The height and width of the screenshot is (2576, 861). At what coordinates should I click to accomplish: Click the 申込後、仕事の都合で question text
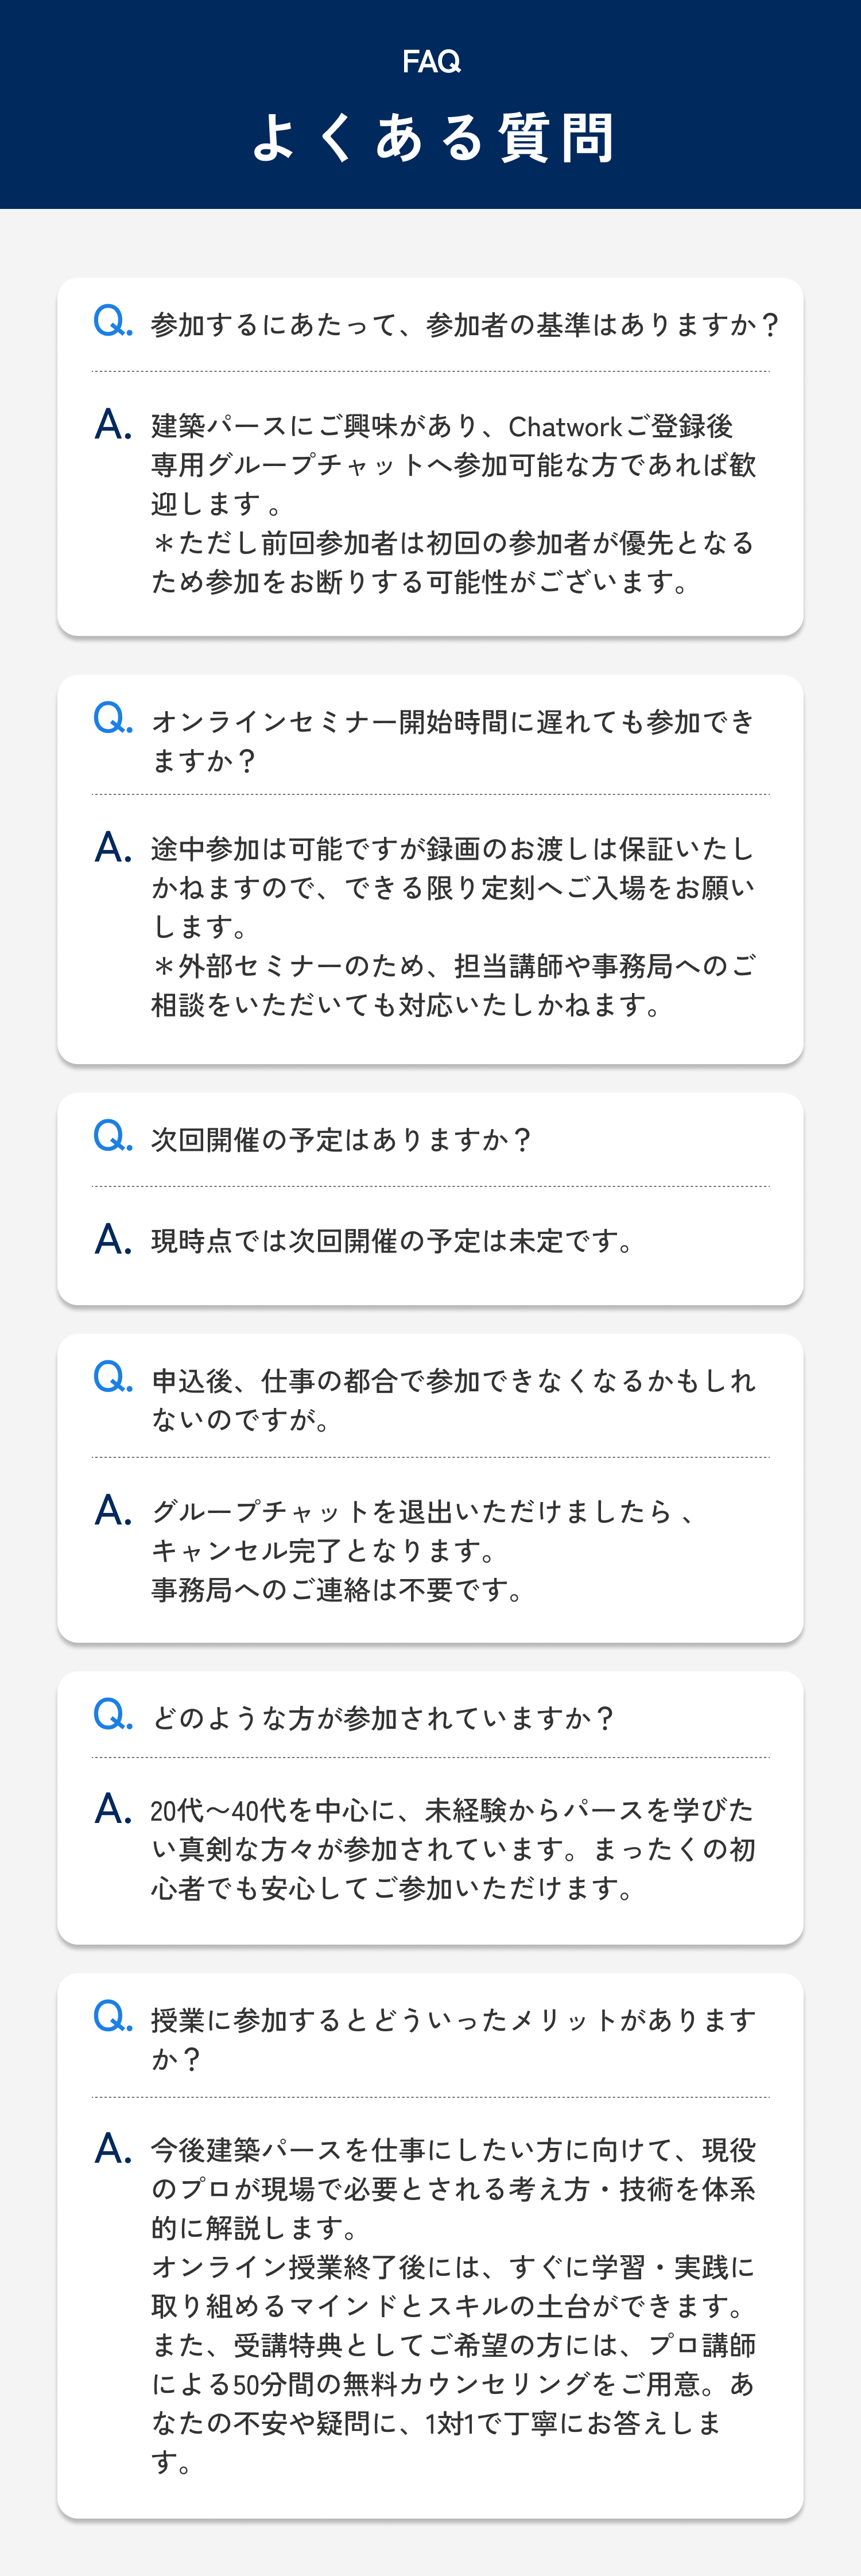(453, 1400)
